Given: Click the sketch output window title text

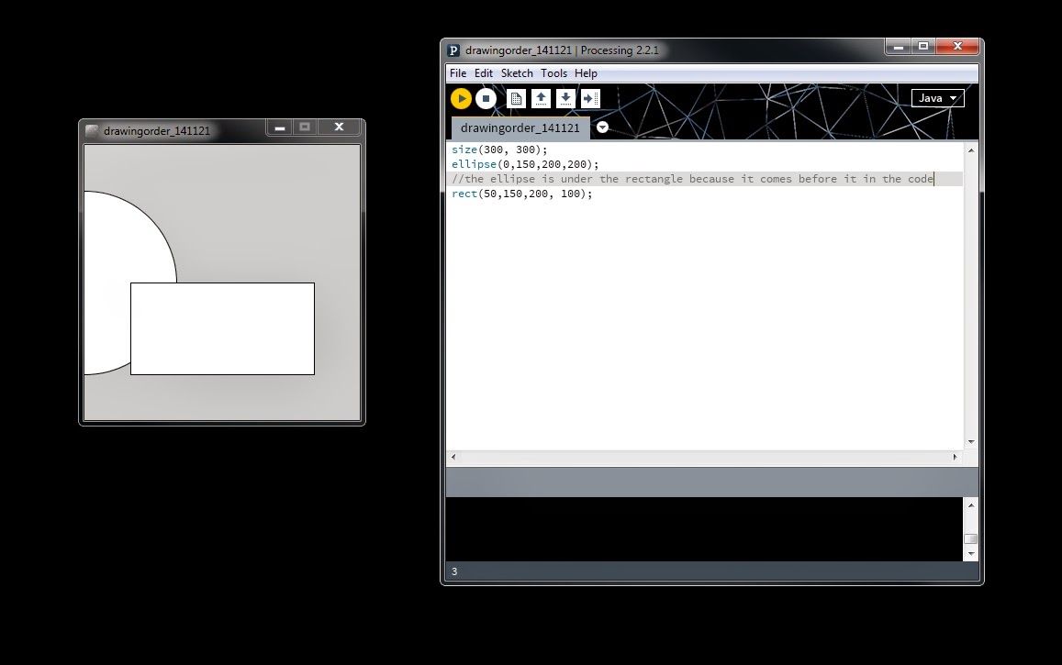Looking at the screenshot, I should click(156, 131).
